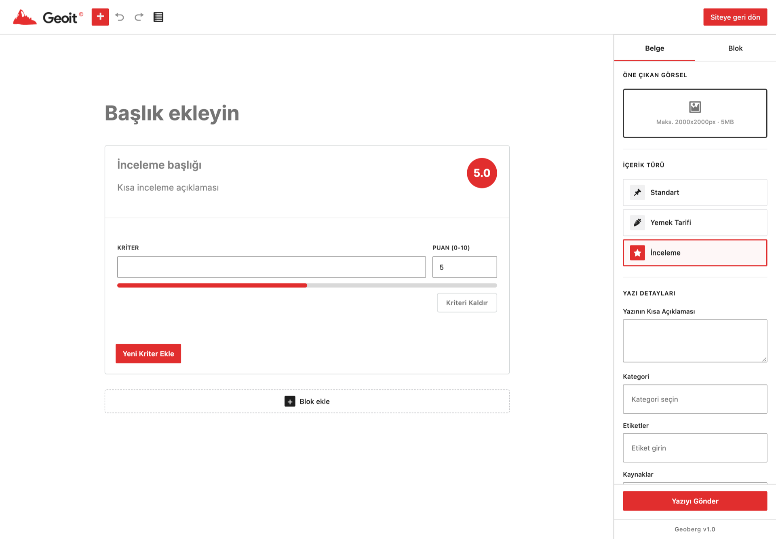Select Standart content type
The height and width of the screenshot is (539, 776).
coord(695,192)
